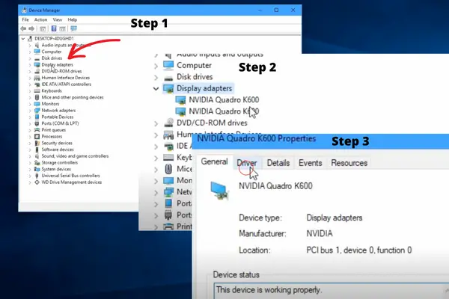Click the keyboard icon beside 'Keyb' in enlarged tree
The image size is (449, 299).
click(168, 158)
